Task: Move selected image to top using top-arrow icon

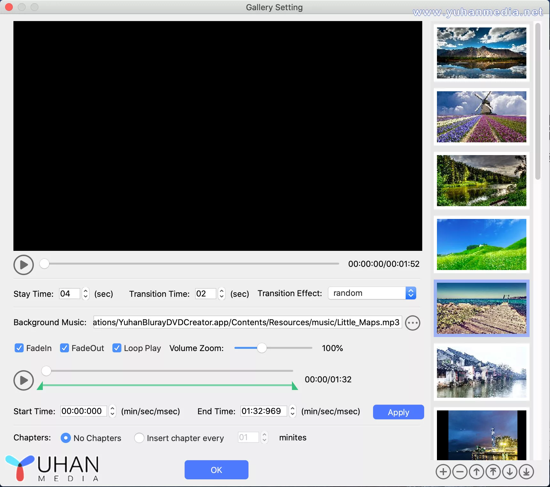Action: 493,472
